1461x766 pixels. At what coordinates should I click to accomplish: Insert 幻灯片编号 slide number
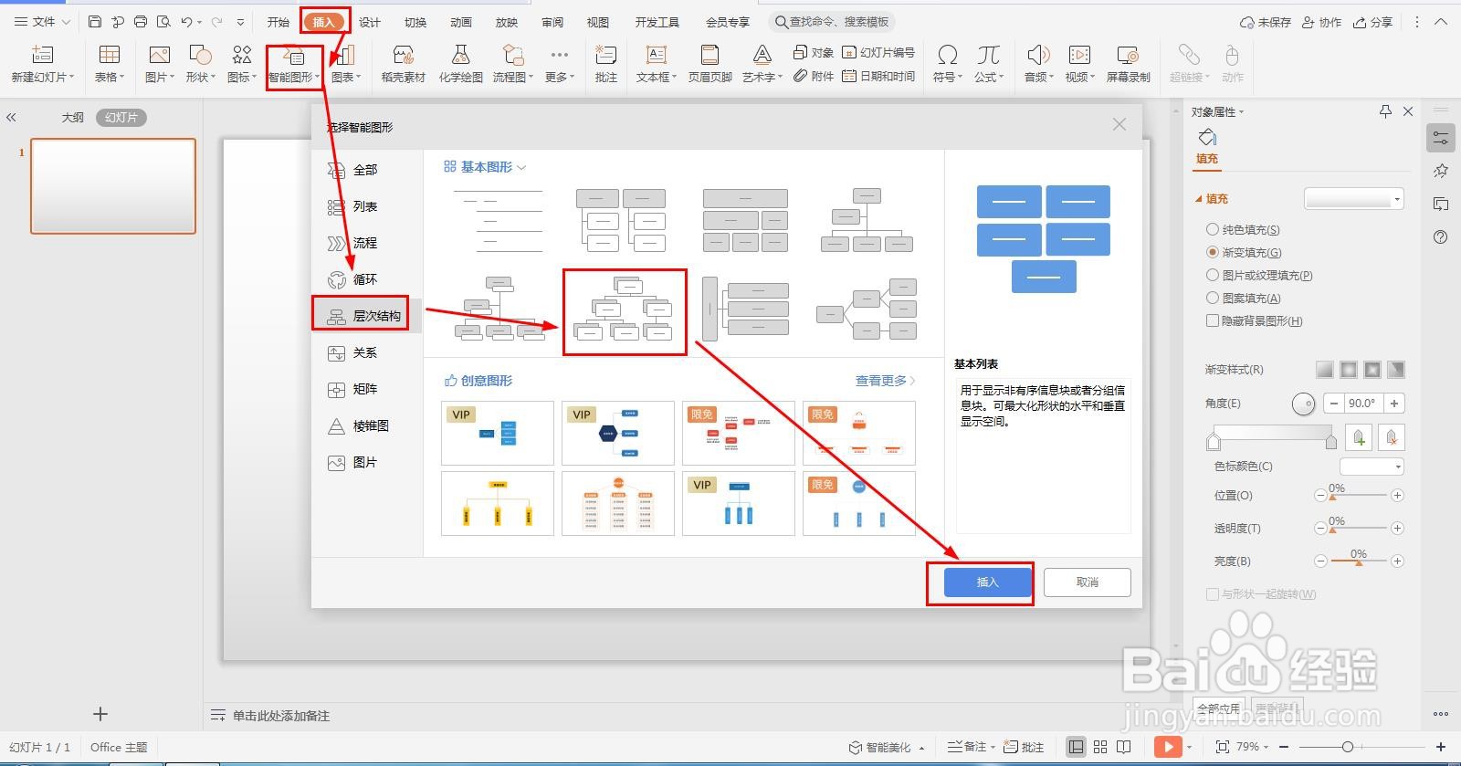pos(878,52)
